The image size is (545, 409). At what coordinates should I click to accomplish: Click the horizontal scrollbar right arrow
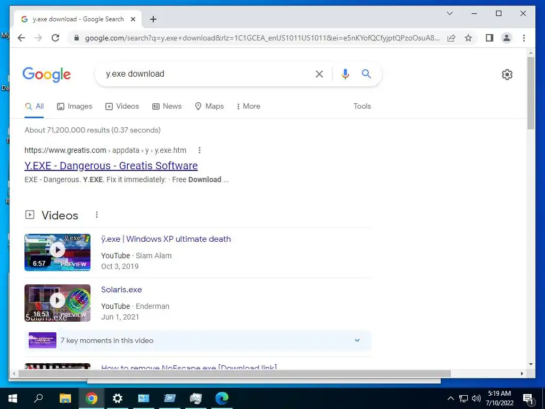pos(522,373)
